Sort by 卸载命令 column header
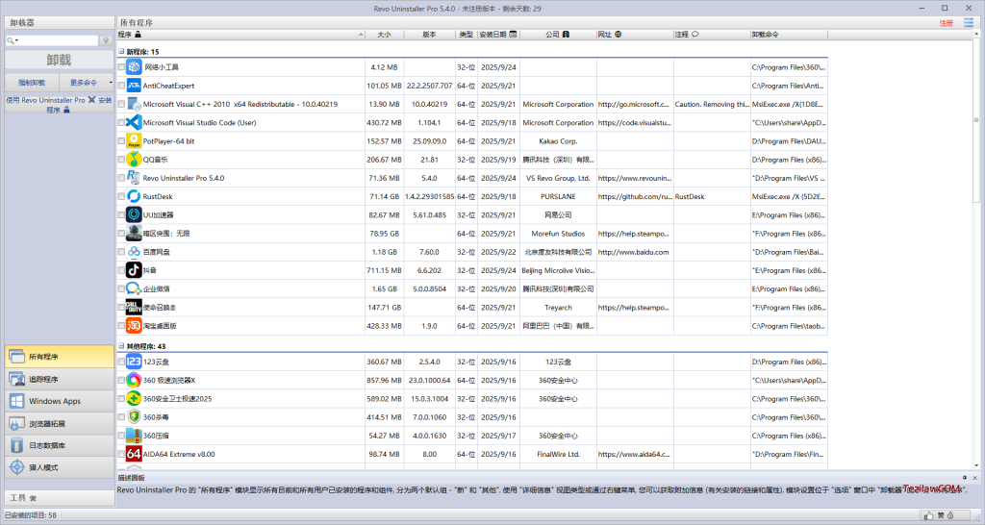Viewport: 985px width, 525px height. click(x=789, y=35)
